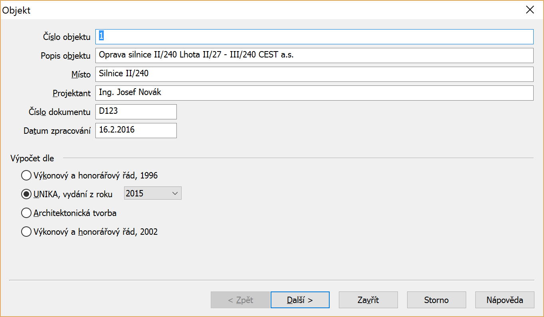The width and height of the screenshot is (544, 317).
Task: Choose the Architektonická tvorba radio option
Action: point(26,213)
